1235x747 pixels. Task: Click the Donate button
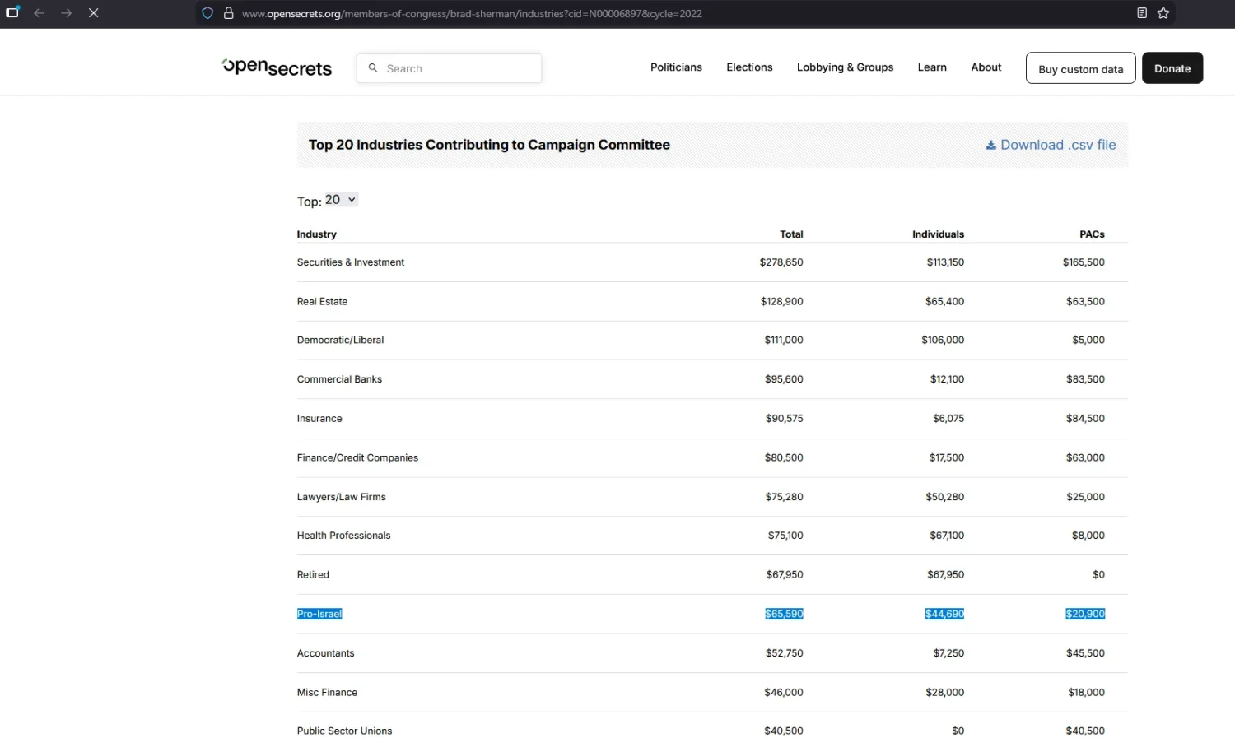click(x=1172, y=68)
